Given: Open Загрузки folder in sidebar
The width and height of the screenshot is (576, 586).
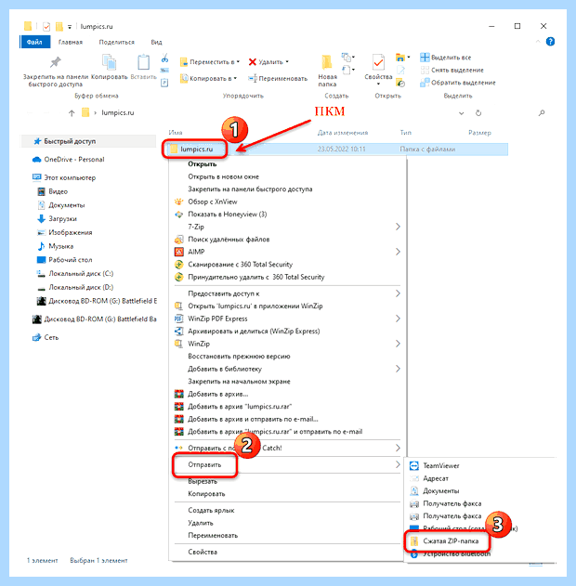Looking at the screenshot, I should point(58,218).
